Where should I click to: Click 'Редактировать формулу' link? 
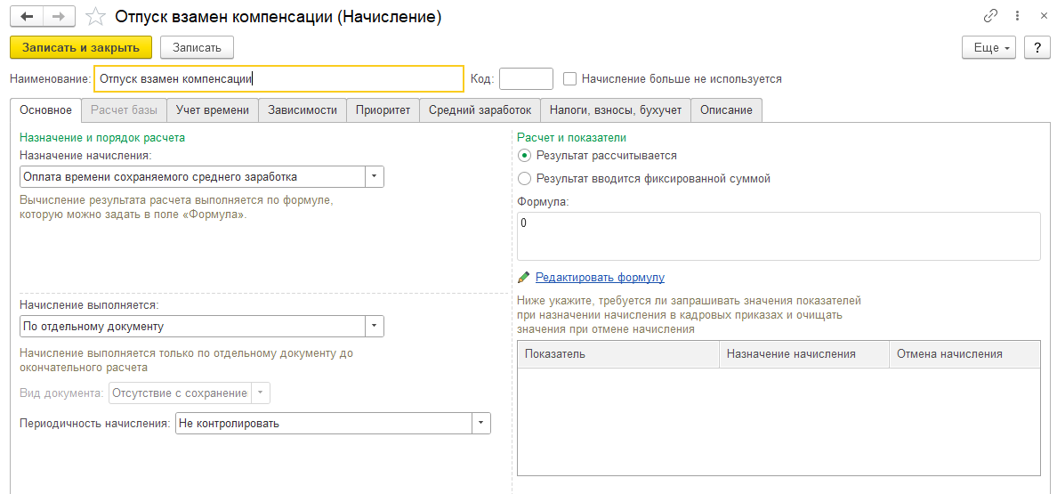tap(600, 278)
